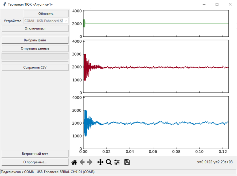
Task: Click the feather app icon in title bar
Action: (x=4, y=5)
